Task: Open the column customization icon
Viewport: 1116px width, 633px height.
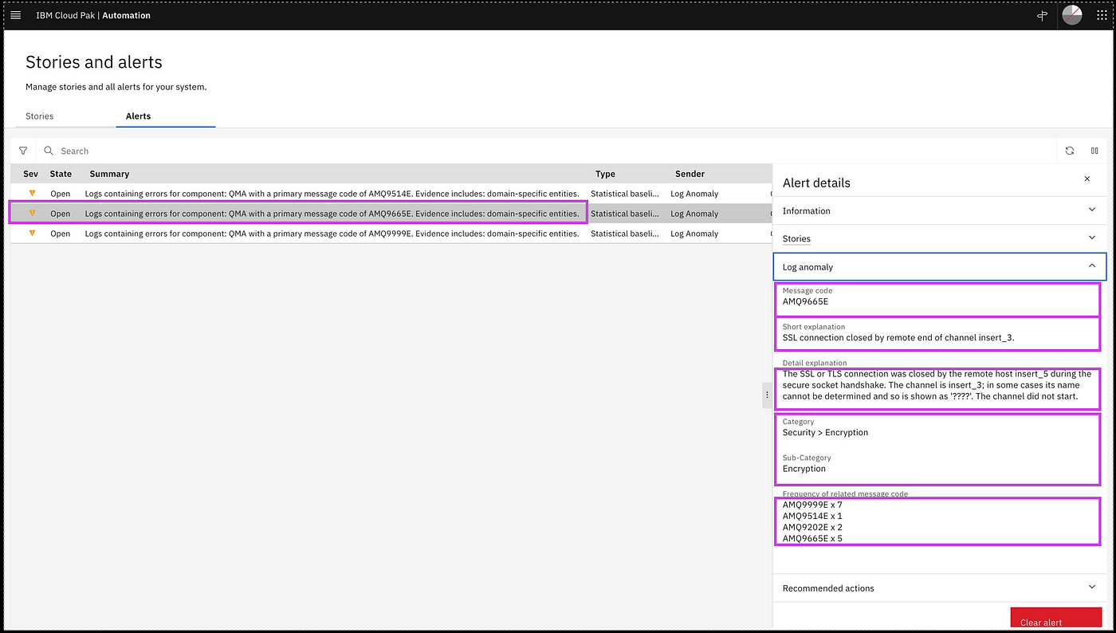Action: pyautogui.click(x=1094, y=151)
